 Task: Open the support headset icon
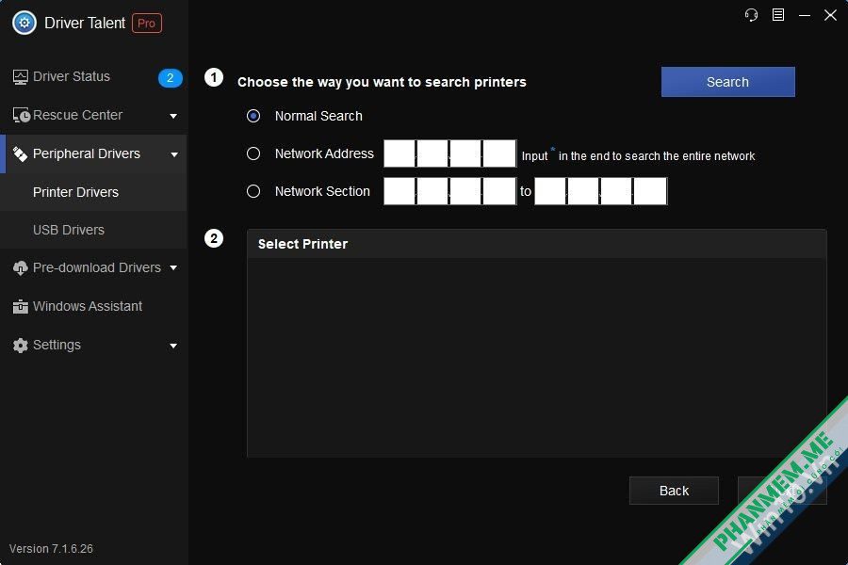tap(751, 15)
